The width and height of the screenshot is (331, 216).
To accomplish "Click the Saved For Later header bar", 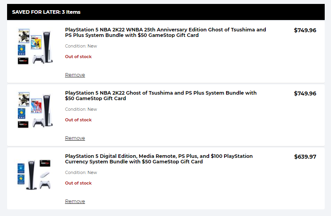I will (x=165, y=12).
